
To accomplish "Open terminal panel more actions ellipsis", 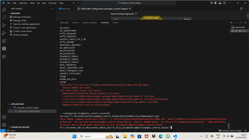I will tap(237, 23).
